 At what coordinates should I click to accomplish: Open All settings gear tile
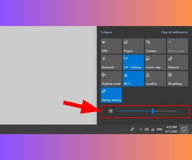(x=178, y=79)
